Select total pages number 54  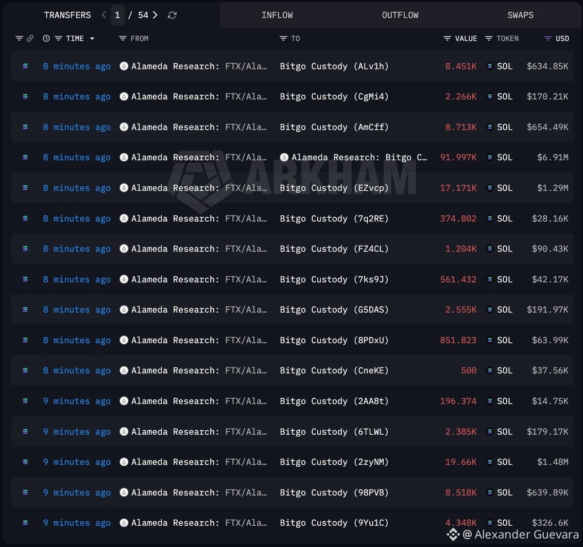click(x=143, y=15)
